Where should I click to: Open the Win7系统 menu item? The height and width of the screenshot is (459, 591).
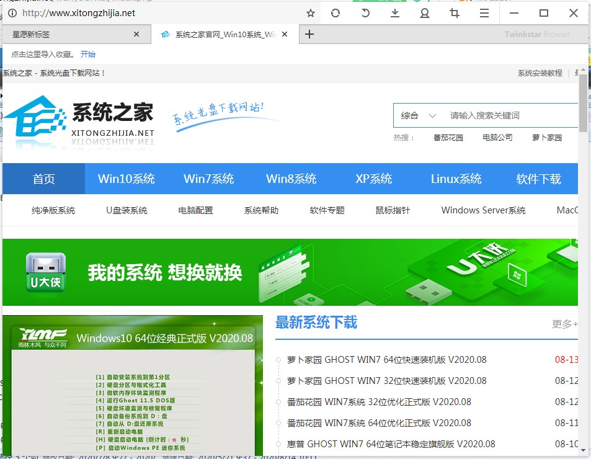click(x=209, y=179)
